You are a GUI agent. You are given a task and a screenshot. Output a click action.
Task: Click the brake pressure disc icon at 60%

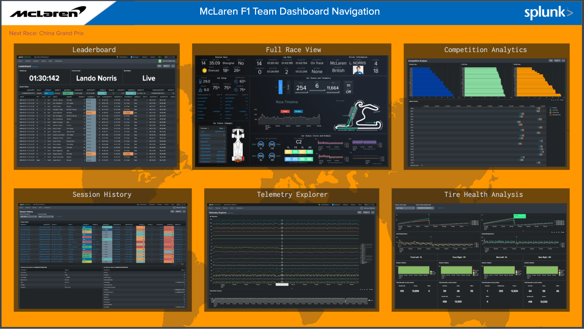(236, 82)
